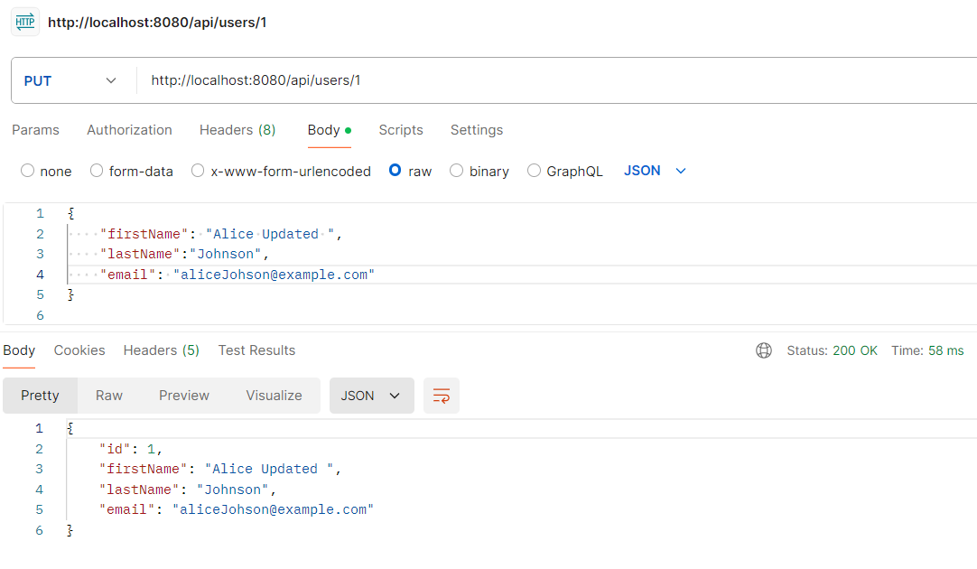Select the form-data radio option
The image size is (977, 569).
pyautogui.click(x=97, y=171)
